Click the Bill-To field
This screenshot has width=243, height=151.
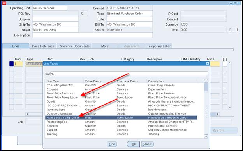129,24
